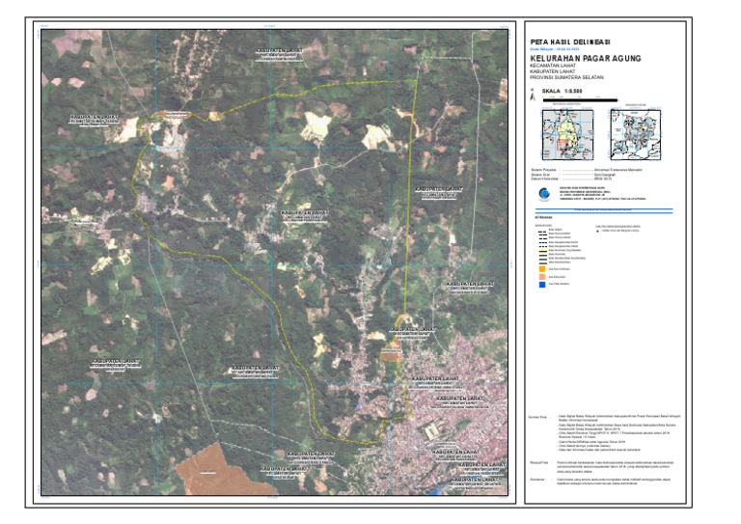Click the blue 'Kode Wilayah' line

[x=555, y=49]
